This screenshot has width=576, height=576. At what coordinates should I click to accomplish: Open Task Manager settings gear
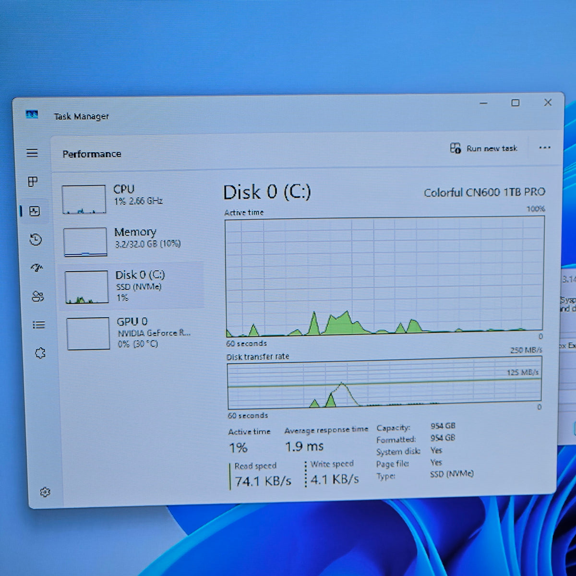pos(45,492)
